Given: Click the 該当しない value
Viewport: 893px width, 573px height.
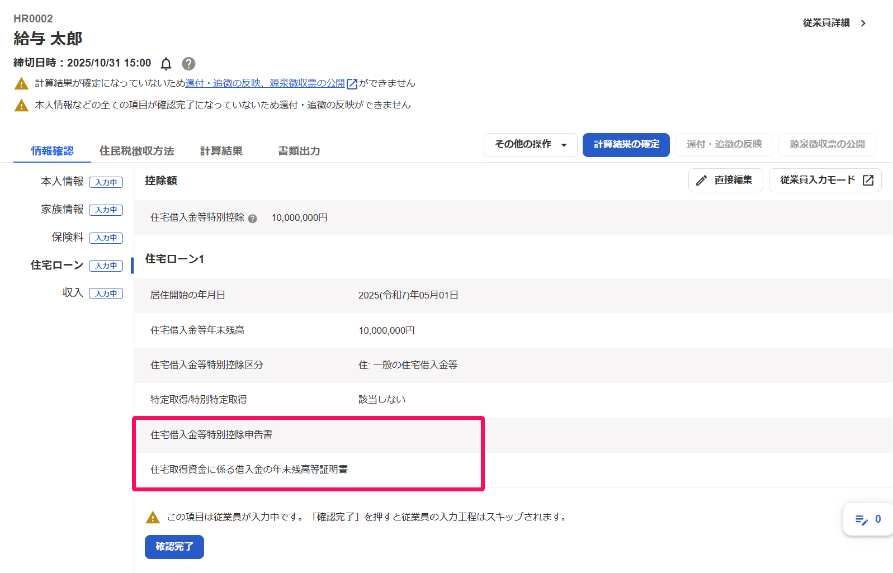Looking at the screenshot, I should pos(382,400).
